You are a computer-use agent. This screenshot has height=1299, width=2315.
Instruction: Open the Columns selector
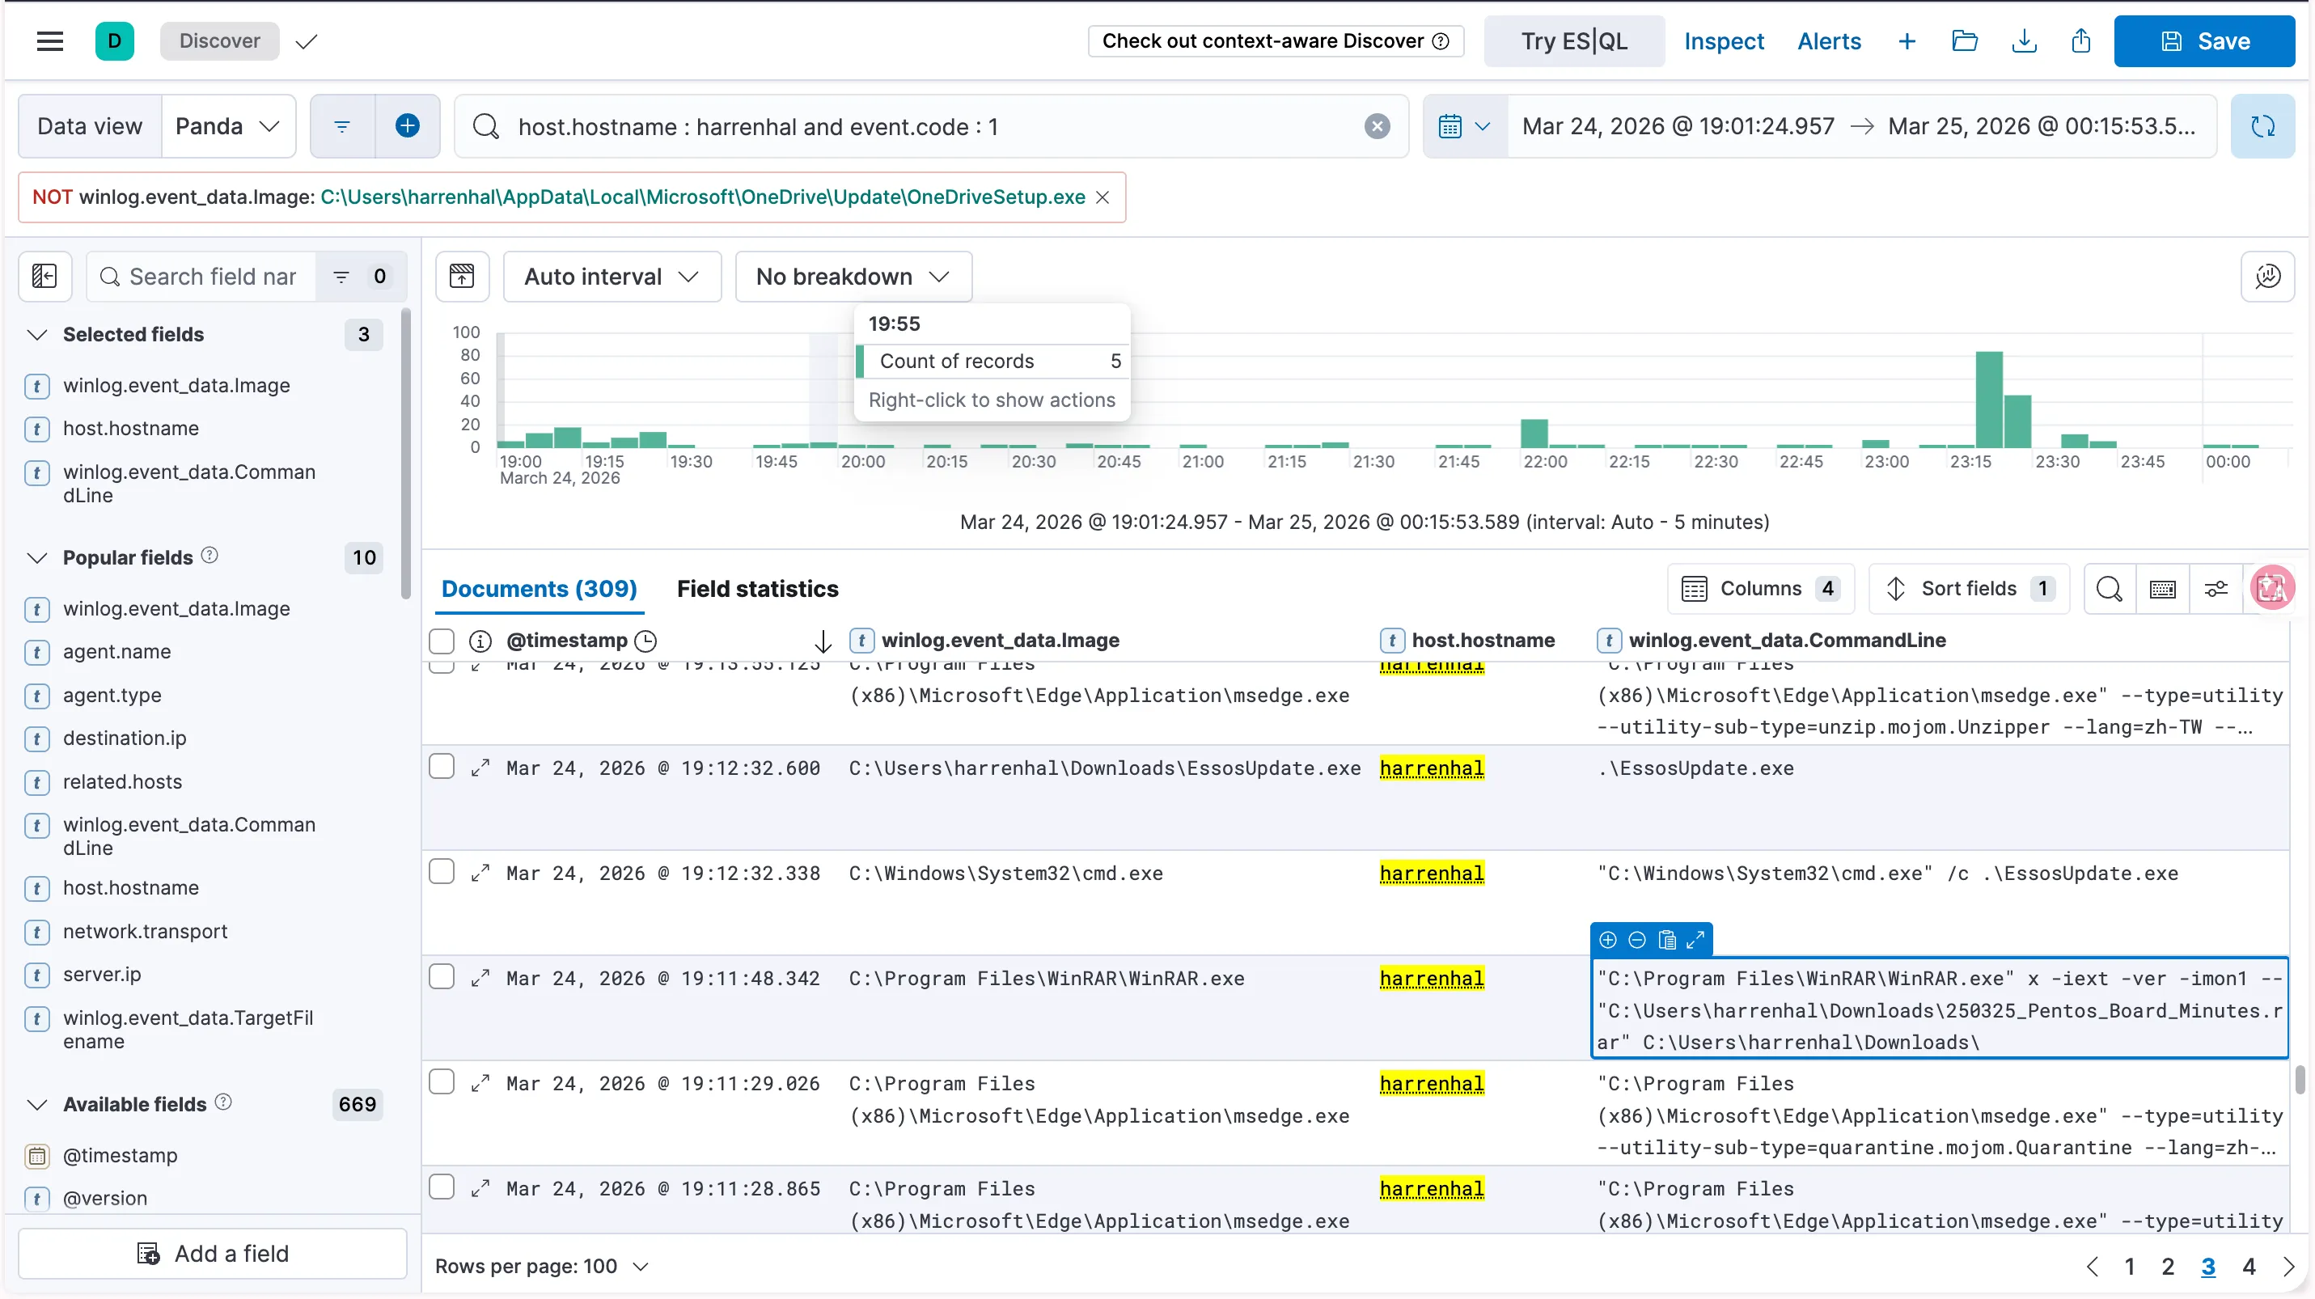point(1760,590)
